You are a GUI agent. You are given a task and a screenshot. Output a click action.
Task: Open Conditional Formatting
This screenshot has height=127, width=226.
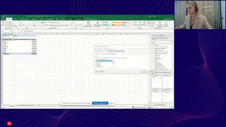pos(88,24)
